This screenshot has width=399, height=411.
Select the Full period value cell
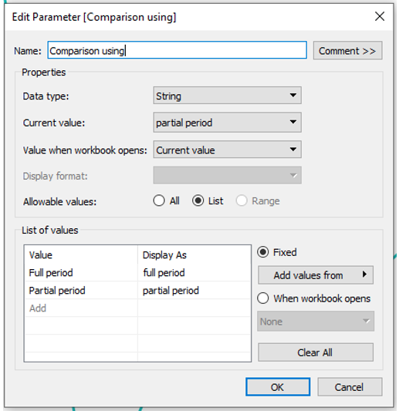(81, 273)
